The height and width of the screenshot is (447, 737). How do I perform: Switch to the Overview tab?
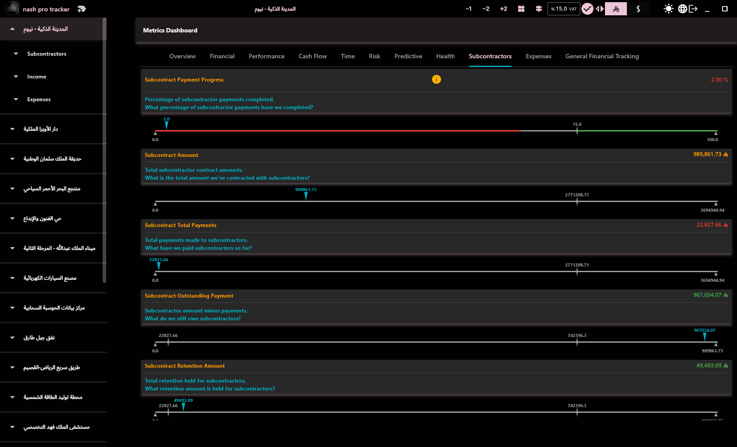pos(182,56)
